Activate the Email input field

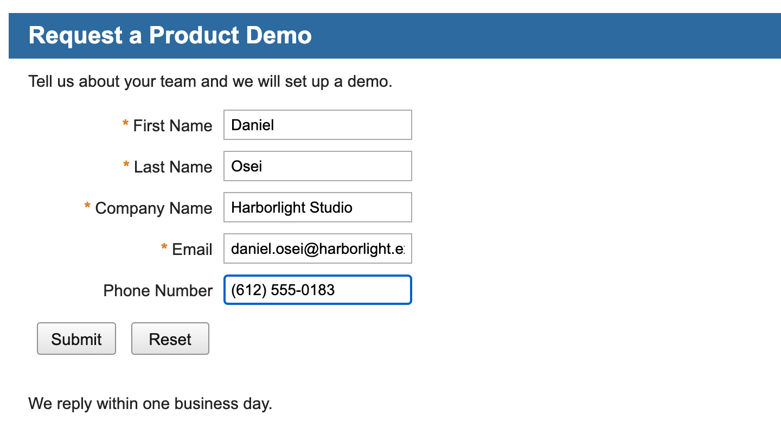click(318, 248)
